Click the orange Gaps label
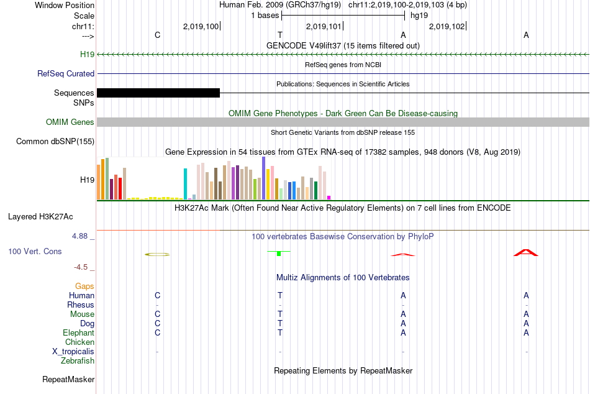590x394 pixels. coord(84,286)
